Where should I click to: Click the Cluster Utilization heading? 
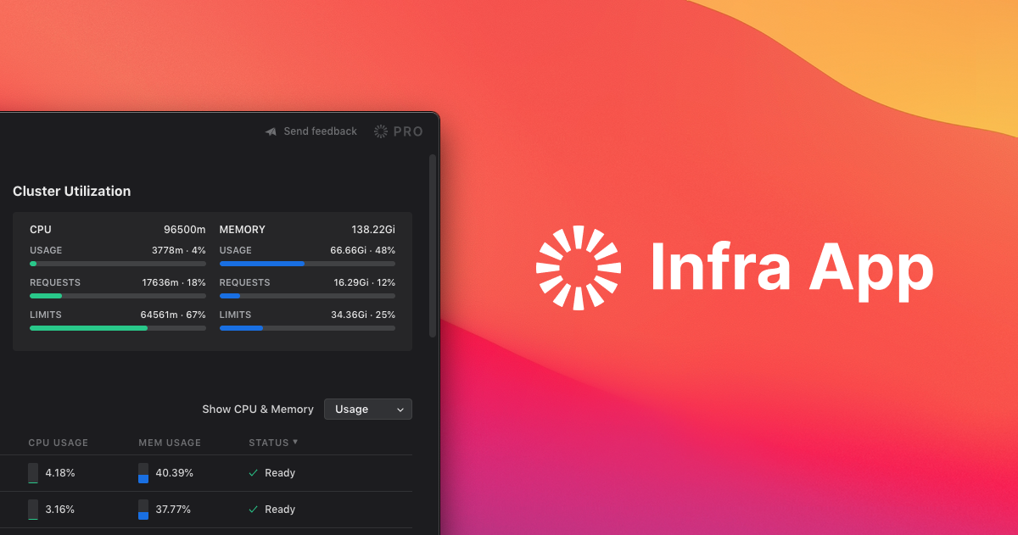[x=72, y=192]
